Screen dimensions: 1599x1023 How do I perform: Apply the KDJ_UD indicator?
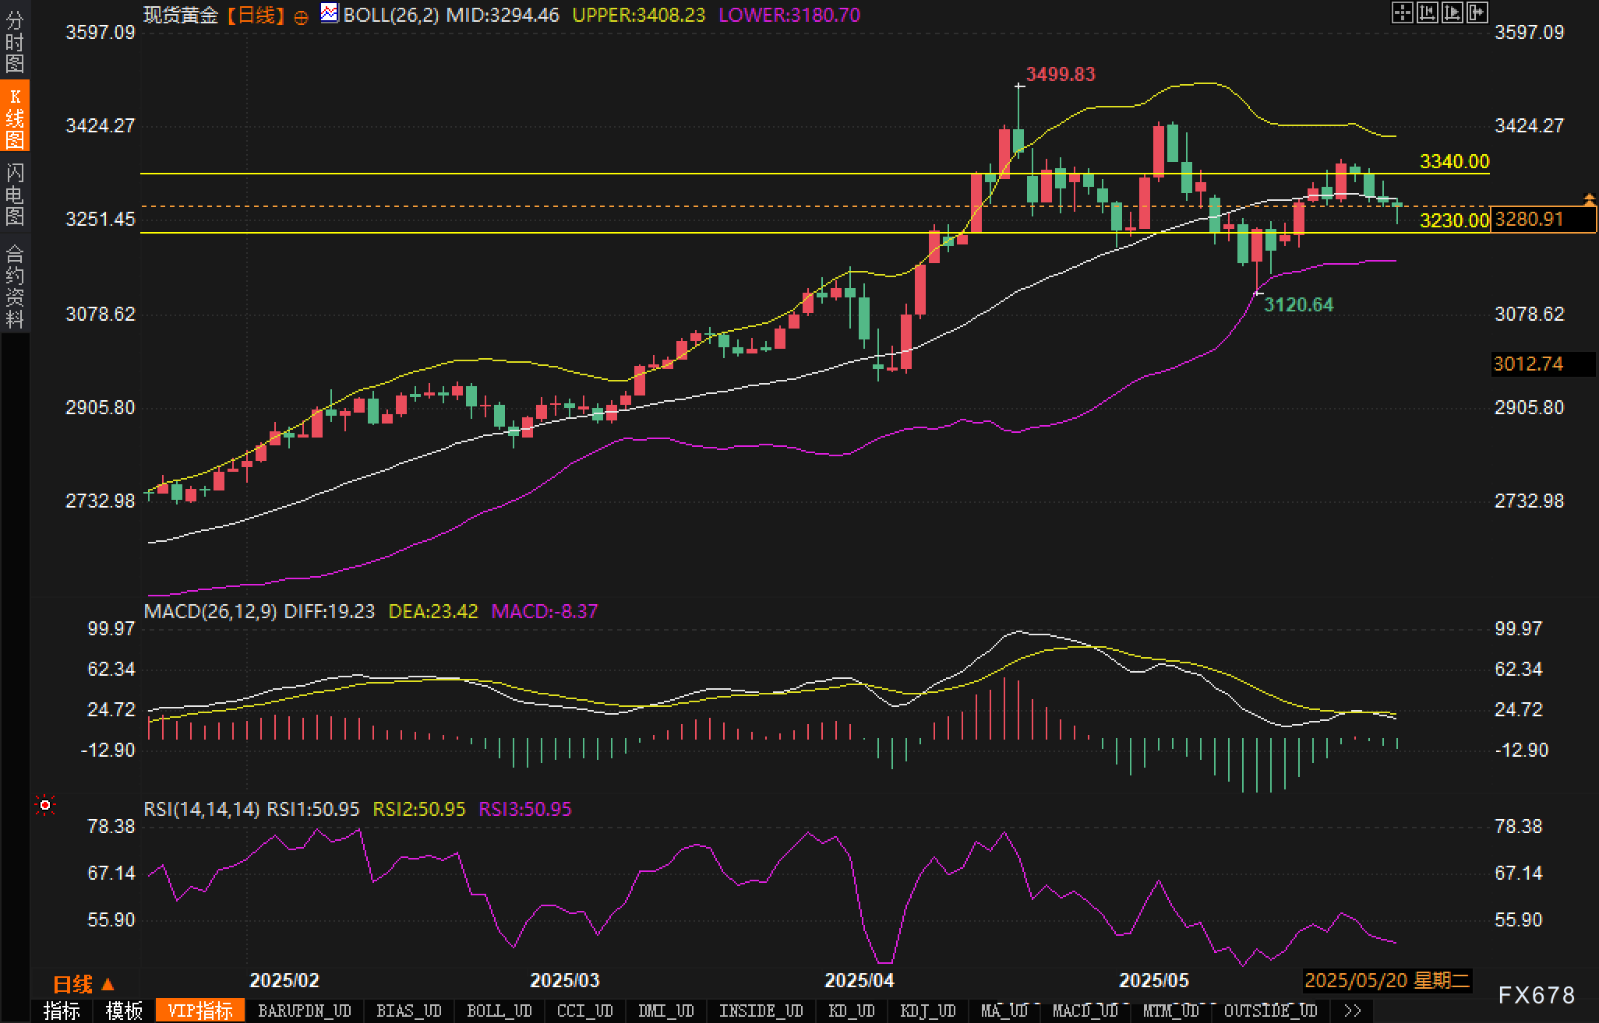tap(927, 1011)
